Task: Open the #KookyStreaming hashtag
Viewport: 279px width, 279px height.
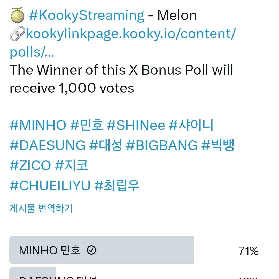Action: [87, 16]
